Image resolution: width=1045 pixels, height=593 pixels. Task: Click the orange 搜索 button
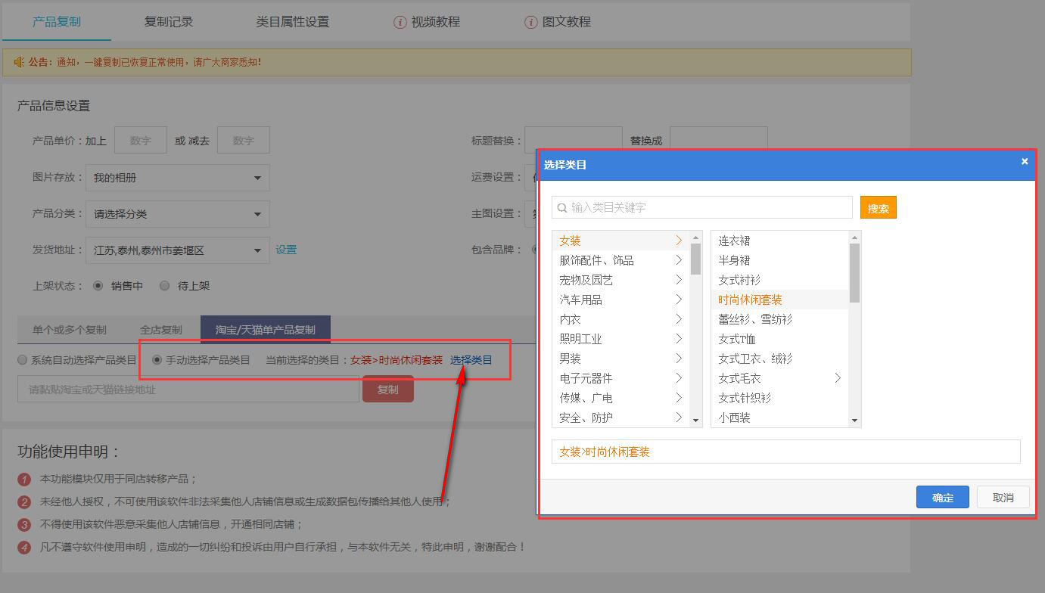(879, 208)
